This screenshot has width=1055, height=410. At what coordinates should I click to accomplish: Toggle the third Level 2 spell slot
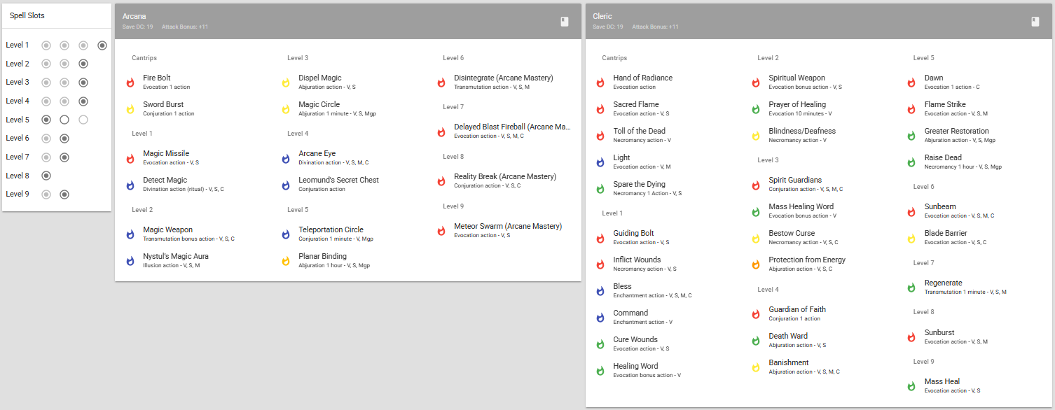[83, 64]
